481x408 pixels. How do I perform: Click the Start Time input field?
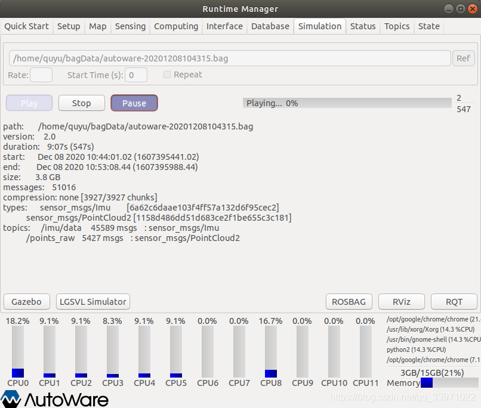(136, 75)
